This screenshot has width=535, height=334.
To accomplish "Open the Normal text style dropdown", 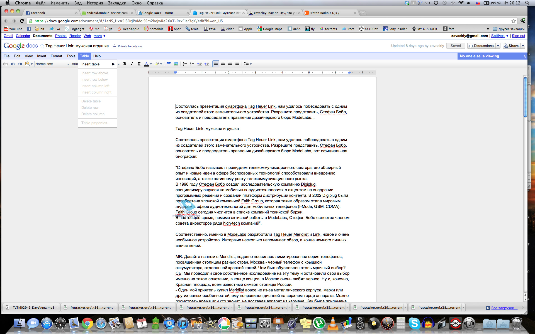I will (52, 64).
